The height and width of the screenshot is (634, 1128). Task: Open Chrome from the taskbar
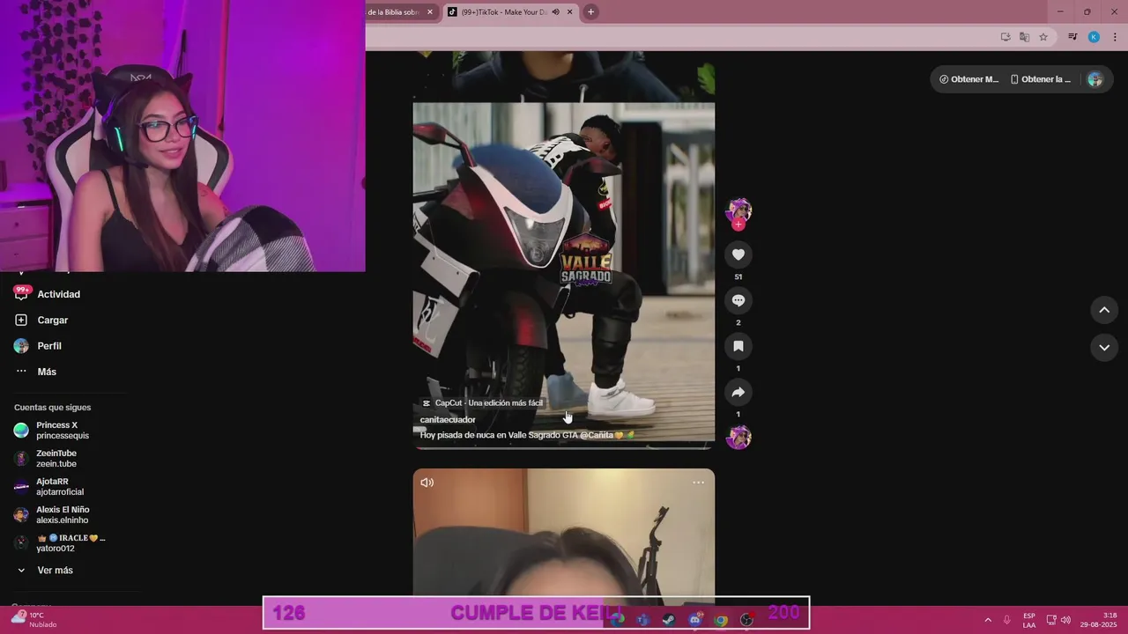tap(721, 620)
